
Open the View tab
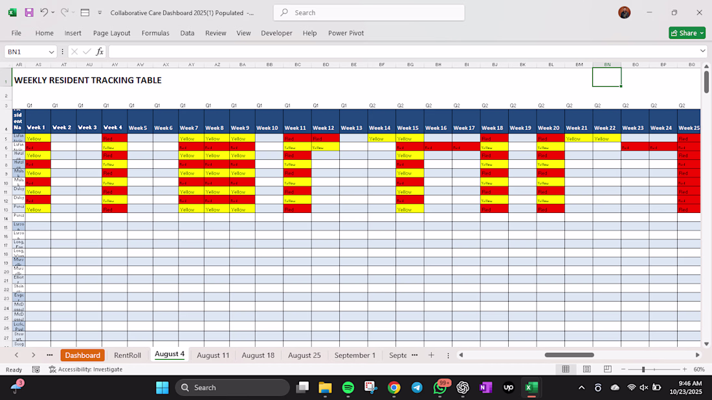pos(243,33)
